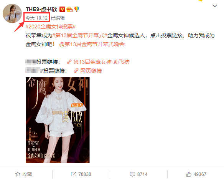224x179 pixels.
Task: Click the crown membership badge icon
Action: click(x=69, y=9)
